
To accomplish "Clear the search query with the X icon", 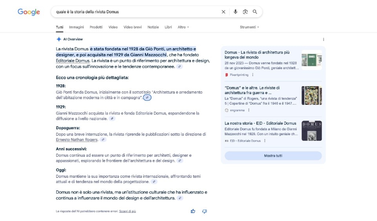I will (223, 12).
